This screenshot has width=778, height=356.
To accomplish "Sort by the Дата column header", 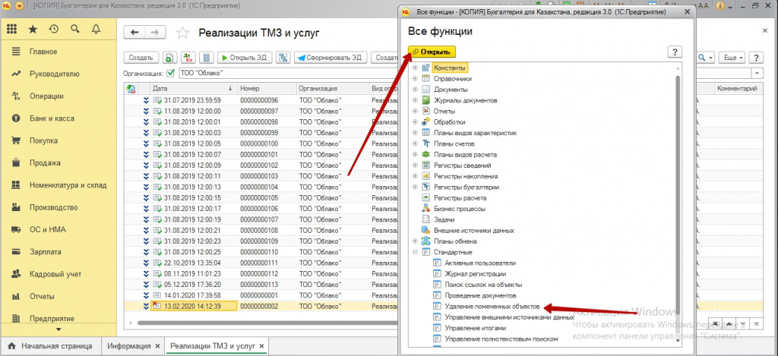I will point(192,89).
